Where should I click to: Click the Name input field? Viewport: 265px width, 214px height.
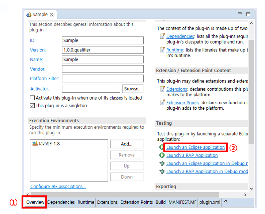(x=103, y=59)
